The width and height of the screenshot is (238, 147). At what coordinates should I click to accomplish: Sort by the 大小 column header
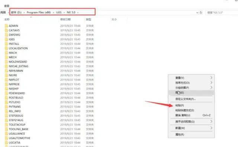[114, 19]
